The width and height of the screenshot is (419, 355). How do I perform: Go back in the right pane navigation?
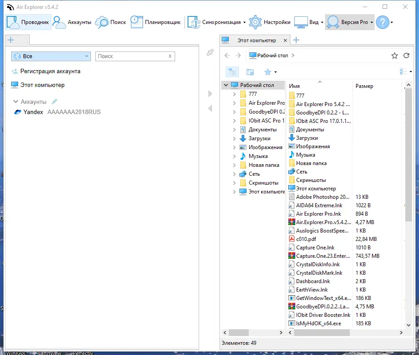(227, 55)
